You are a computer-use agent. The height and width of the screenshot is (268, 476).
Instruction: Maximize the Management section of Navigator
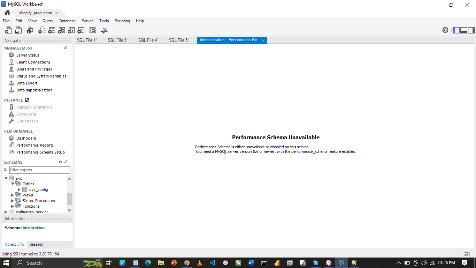click(66, 48)
